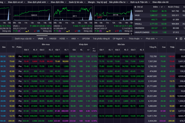Click reference price 139.90

click(11, 56)
